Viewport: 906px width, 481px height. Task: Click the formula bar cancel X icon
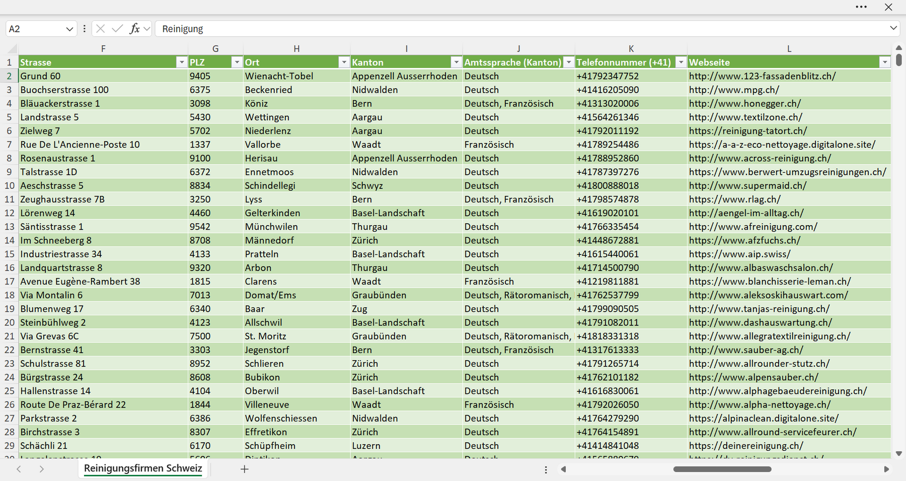(101, 29)
